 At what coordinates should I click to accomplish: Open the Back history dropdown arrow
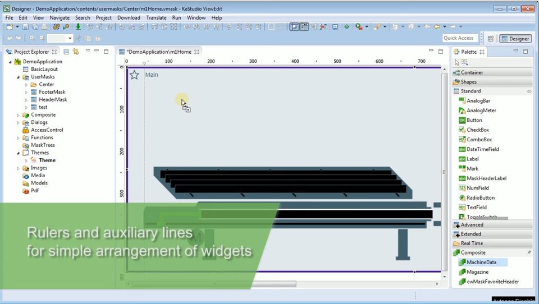pos(445,27)
